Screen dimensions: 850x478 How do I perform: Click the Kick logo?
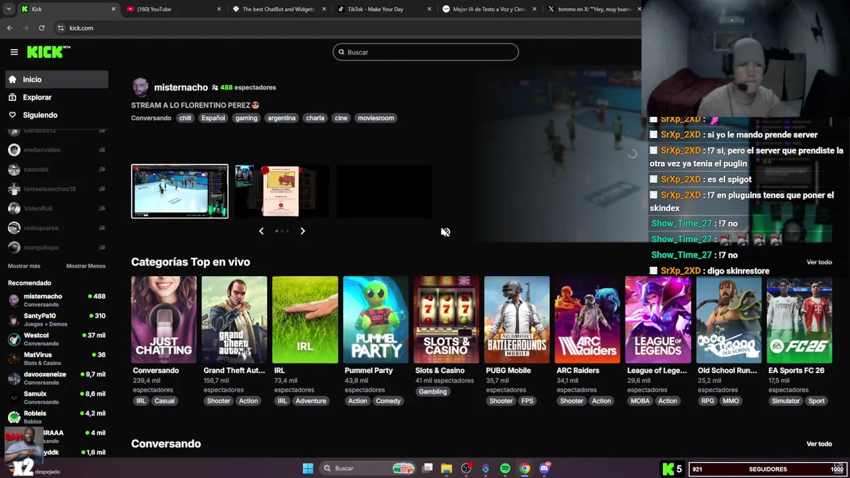pyautogui.click(x=48, y=52)
